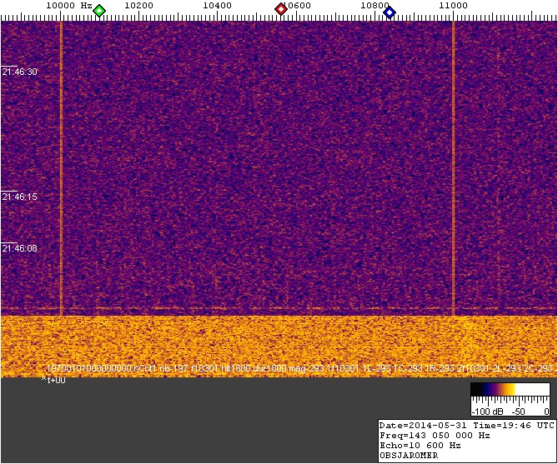558x464 pixels.
Task: Click the 10400 tick label on frequency axis
Action: tap(217, 6)
